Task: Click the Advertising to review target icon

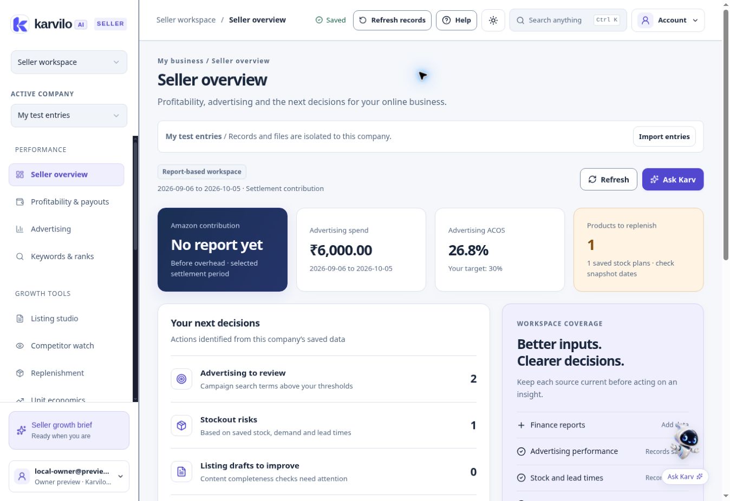Action: (x=181, y=379)
